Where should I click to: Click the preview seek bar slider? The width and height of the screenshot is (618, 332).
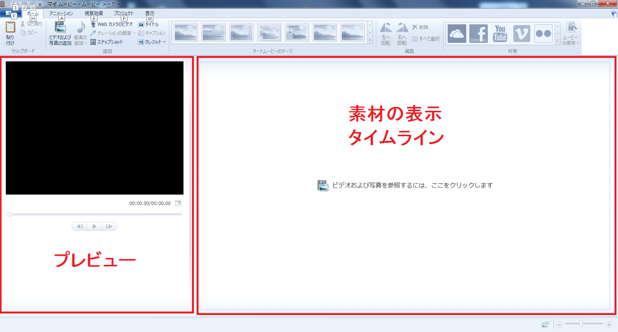tap(9, 214)
